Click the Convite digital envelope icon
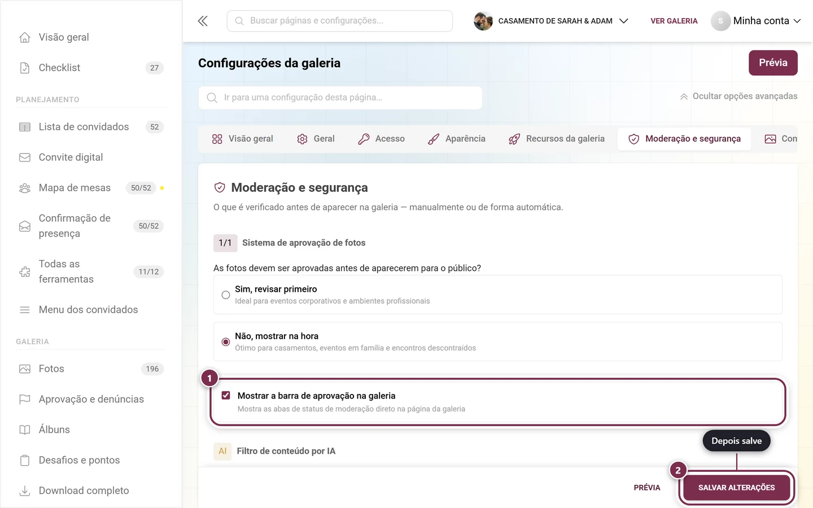This screenshot has height=508, width=813. [x=25, y=157]
